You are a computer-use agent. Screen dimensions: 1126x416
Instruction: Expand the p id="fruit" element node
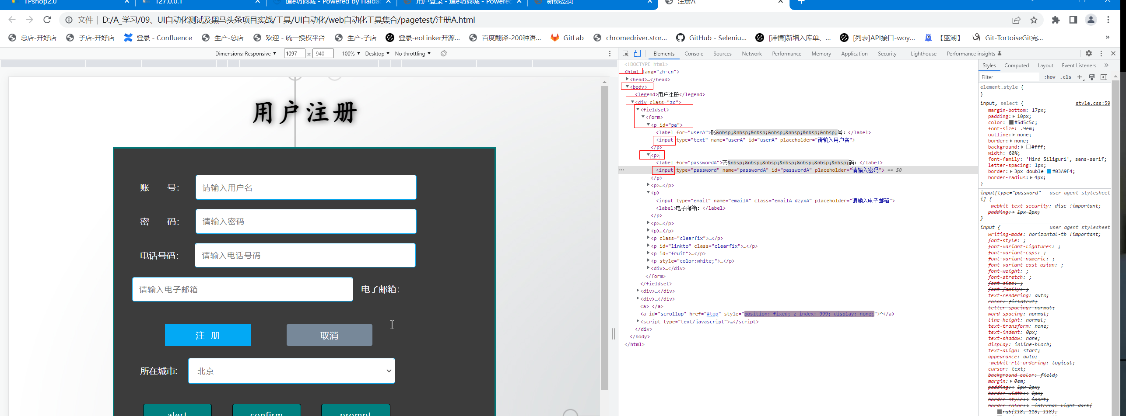pyautogui.click(x=648, y=253)
